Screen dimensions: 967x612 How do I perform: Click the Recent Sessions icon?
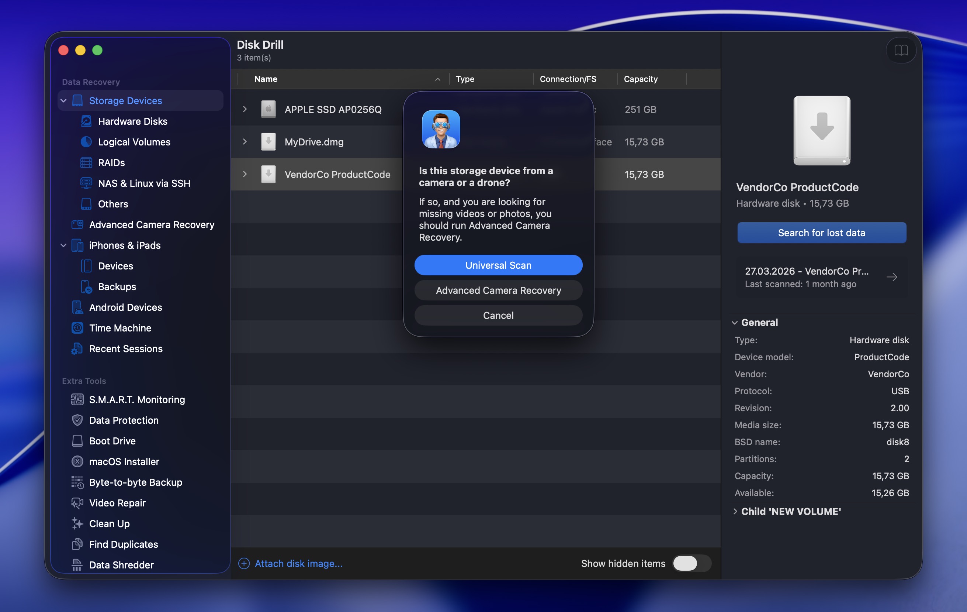click(x=77, y=349)
